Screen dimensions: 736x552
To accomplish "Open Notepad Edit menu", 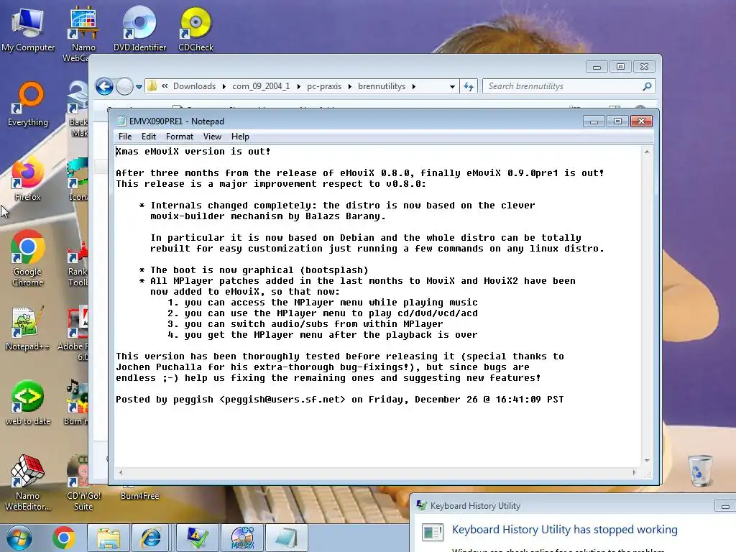I will (x=148, y=137).
